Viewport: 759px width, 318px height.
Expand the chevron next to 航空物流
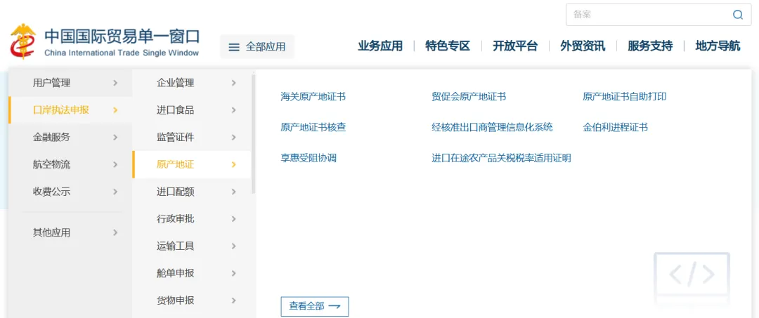tap(115, 164)
